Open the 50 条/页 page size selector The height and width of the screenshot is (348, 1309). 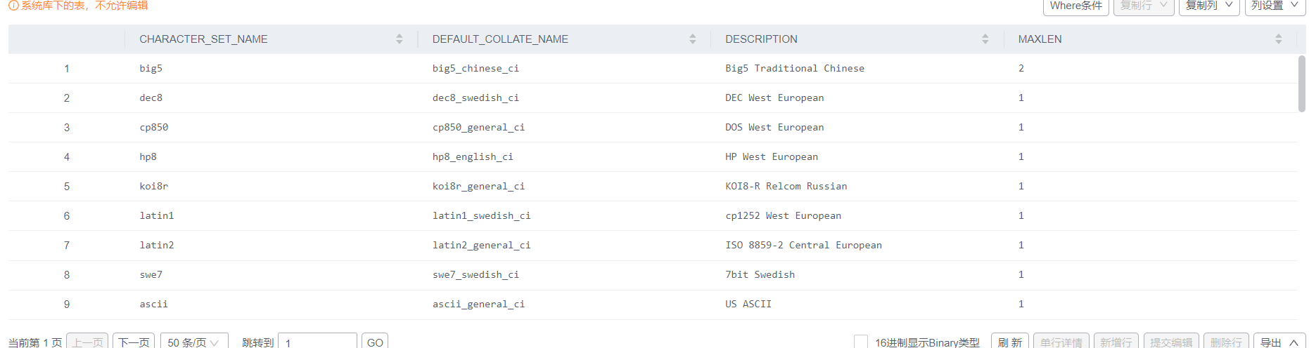(x=193, y=342)
